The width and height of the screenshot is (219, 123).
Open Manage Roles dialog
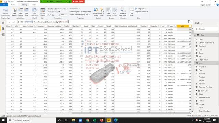point(96,12)
